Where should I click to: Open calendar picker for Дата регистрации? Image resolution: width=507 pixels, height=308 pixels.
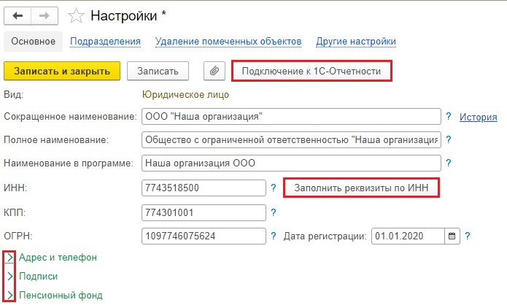pyautogui.click(x=452, y=236)
